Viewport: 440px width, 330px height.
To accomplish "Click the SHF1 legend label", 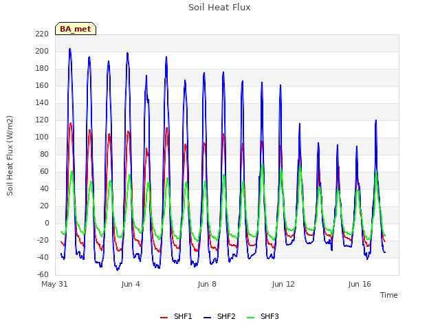I will 183,316.
